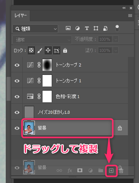Image resolution: width=139 pixels, height=183 pixels.
Task: Filter layers by shape type
Action: coord(96,28)
